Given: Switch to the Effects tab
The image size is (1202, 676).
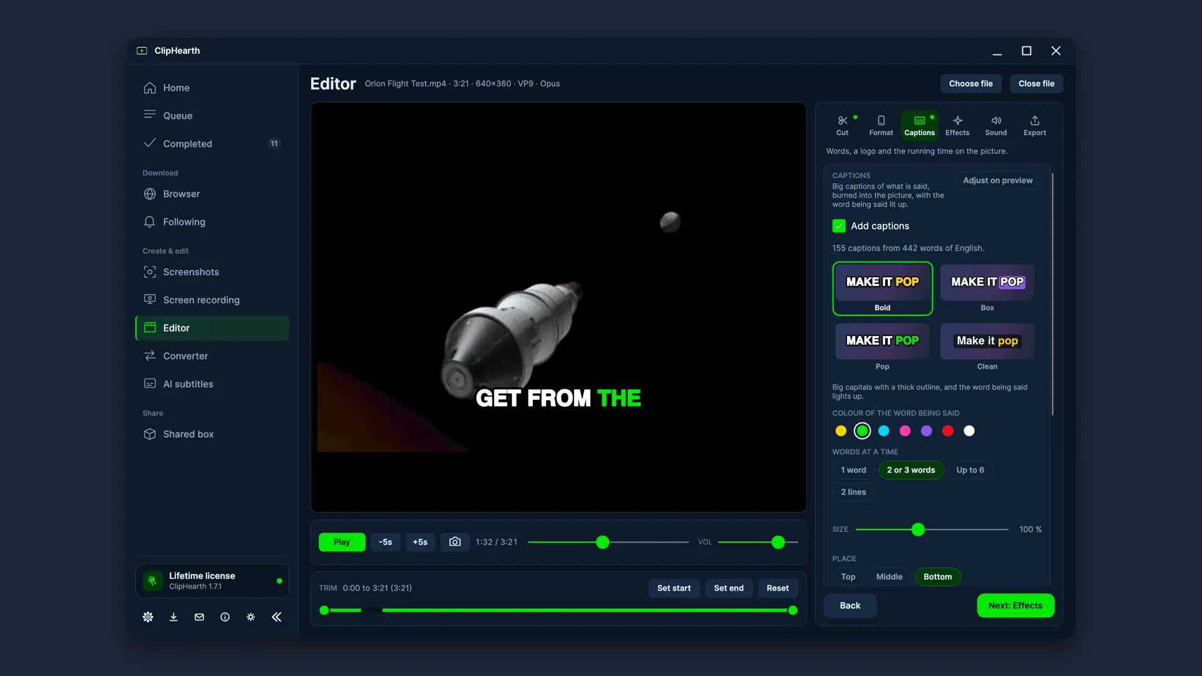Looking at the screenshot, I should point(957,125).
